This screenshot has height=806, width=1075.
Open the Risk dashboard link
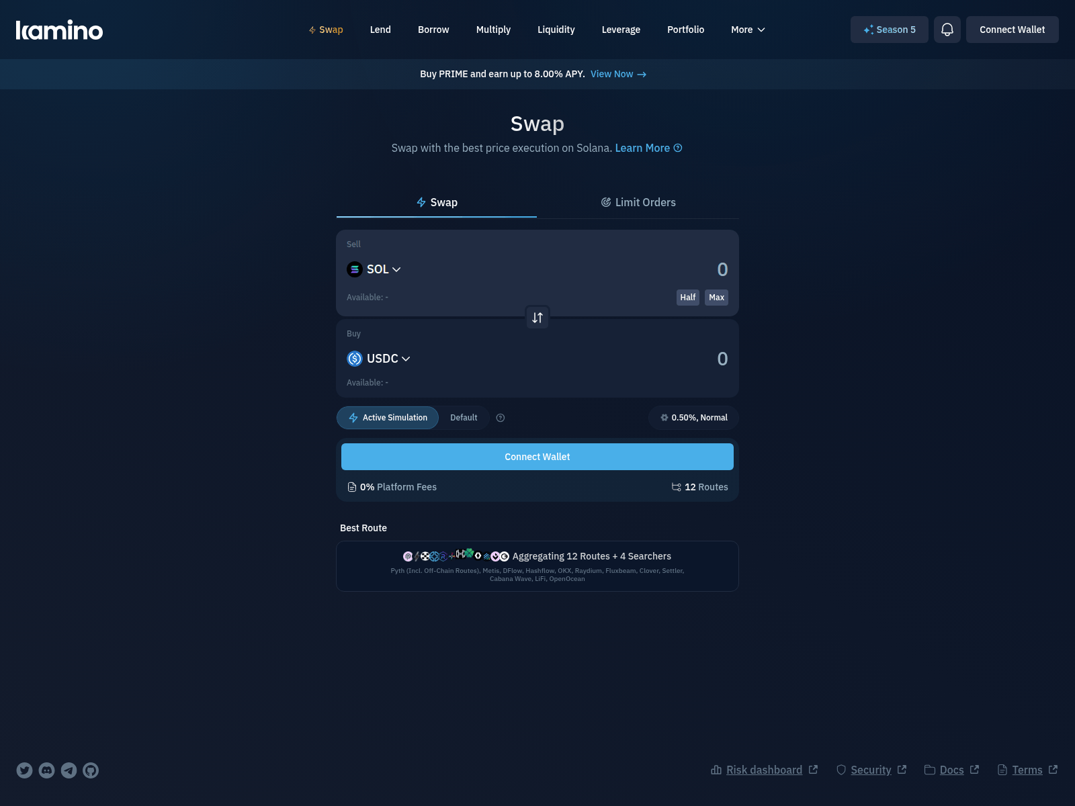tap(765, 770)
